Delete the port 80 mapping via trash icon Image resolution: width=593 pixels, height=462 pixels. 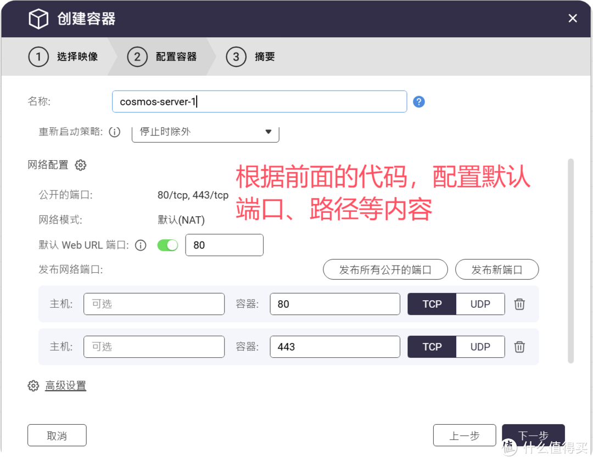[x=519, y=304]
